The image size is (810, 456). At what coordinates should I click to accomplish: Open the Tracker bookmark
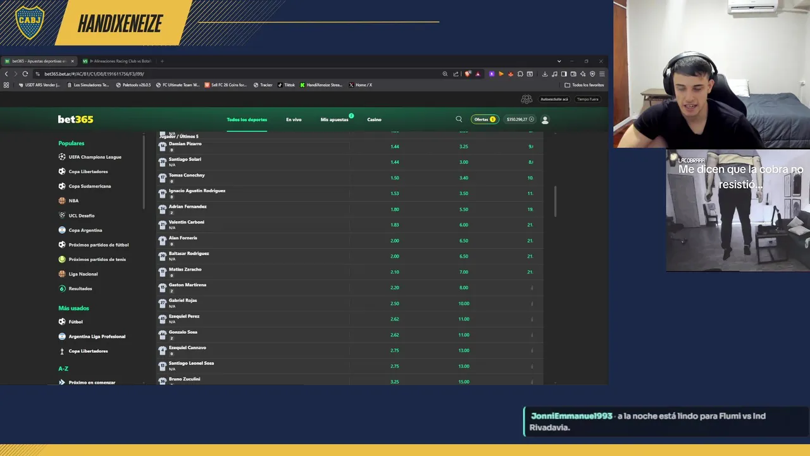[x=263, y=85]
